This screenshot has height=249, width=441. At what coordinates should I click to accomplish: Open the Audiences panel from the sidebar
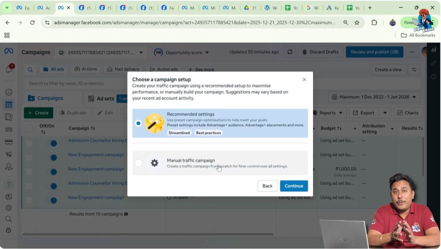(9, 128)
